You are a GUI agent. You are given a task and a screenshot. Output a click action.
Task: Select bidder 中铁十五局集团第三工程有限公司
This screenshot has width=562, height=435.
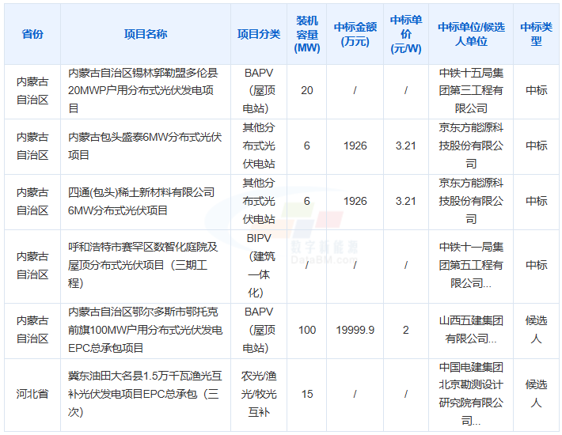(x=471, y=91)
